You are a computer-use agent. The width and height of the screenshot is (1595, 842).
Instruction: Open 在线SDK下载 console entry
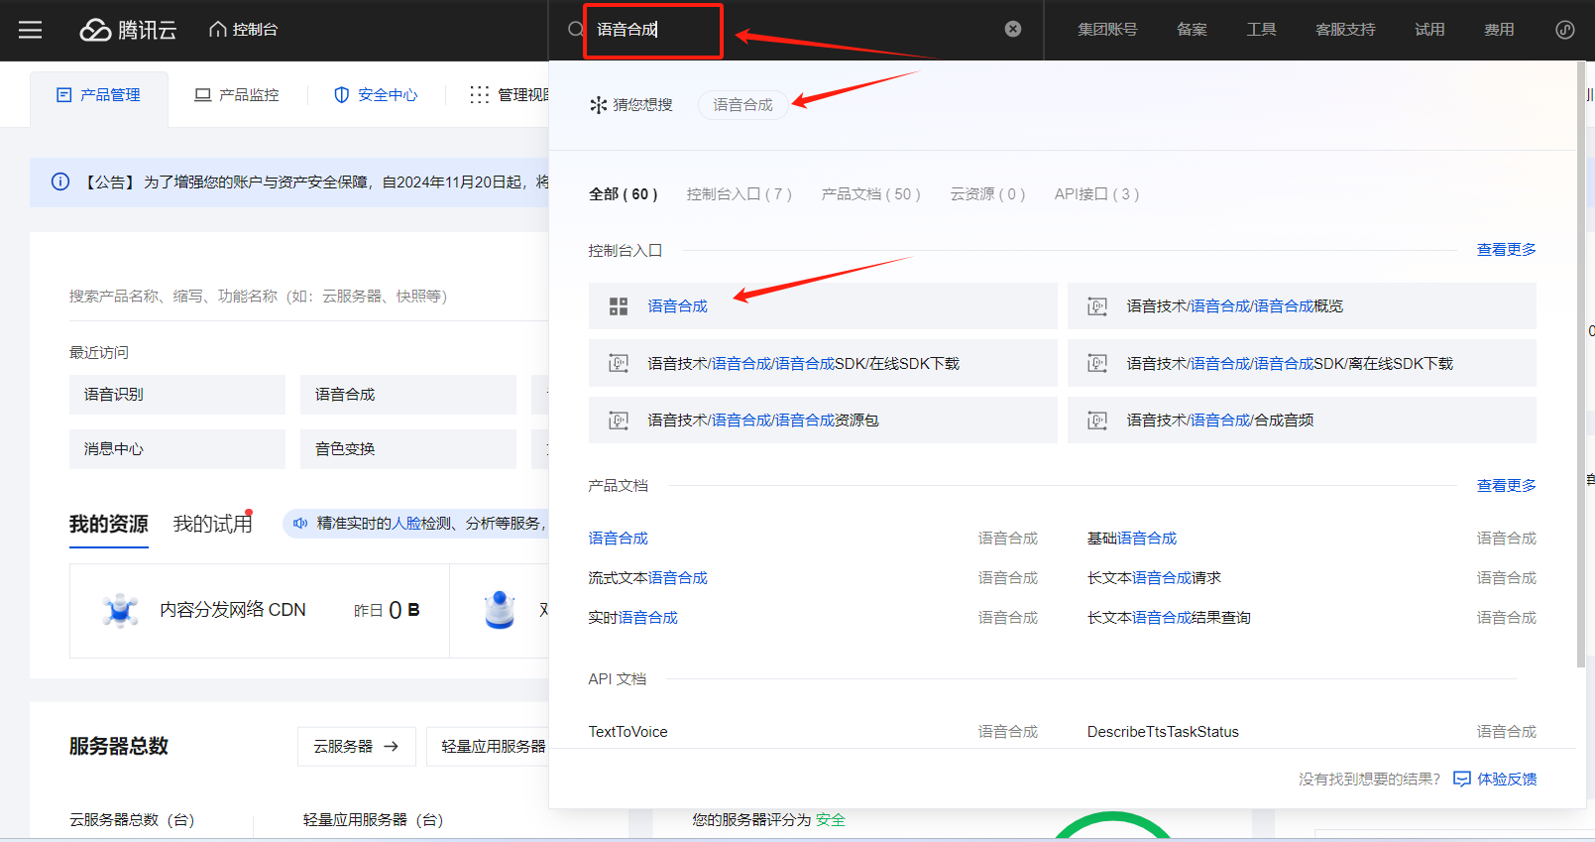tap(823, 363)
